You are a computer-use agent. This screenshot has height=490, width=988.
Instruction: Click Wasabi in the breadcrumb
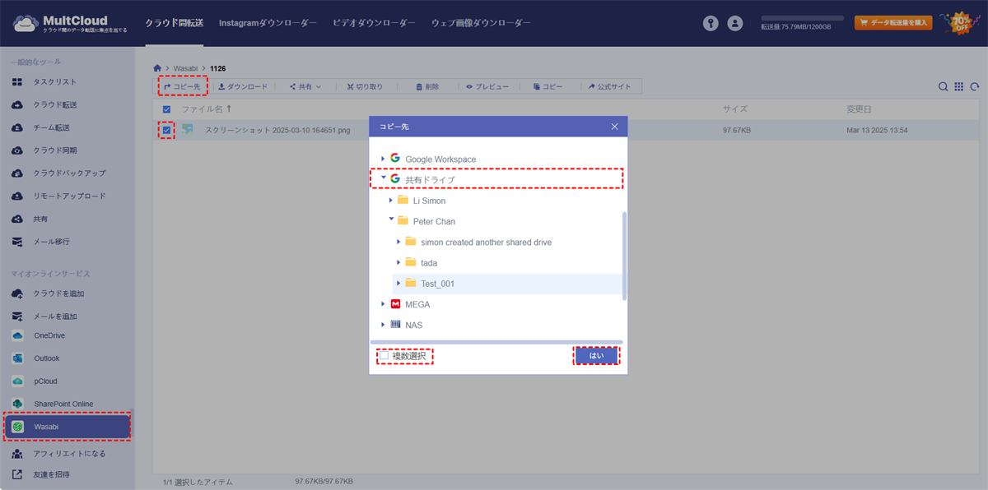tap(186, 67)
